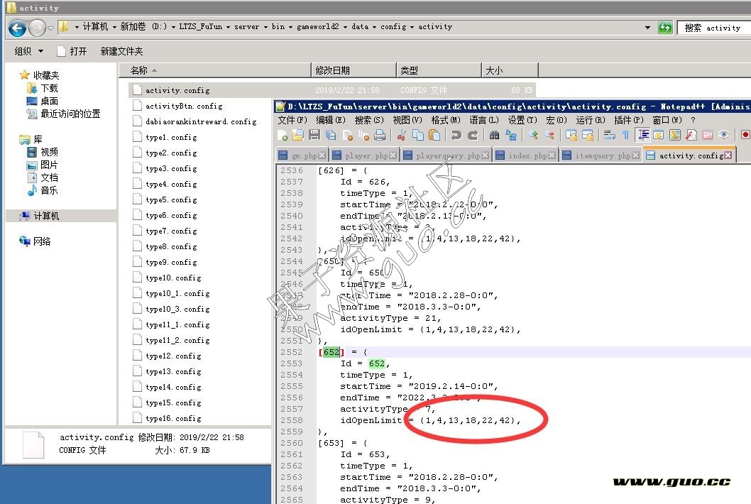The width and height of the screenshot is (751, 504).
Task: Toggle show all characters pilcrow icon
Action: tap(625, 136)
